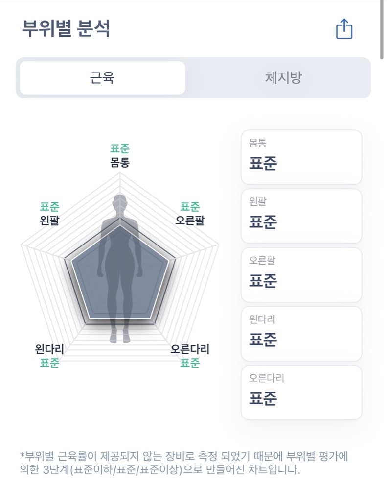Open the 왼다리 표준 result card
This screenshot has height=490, width=387.
(301, 333)
